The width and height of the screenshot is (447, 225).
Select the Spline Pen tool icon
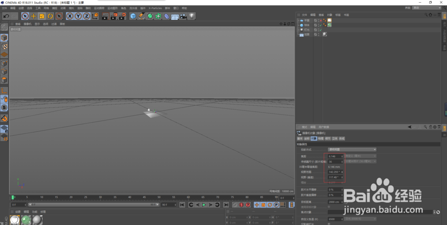point(141,16)
